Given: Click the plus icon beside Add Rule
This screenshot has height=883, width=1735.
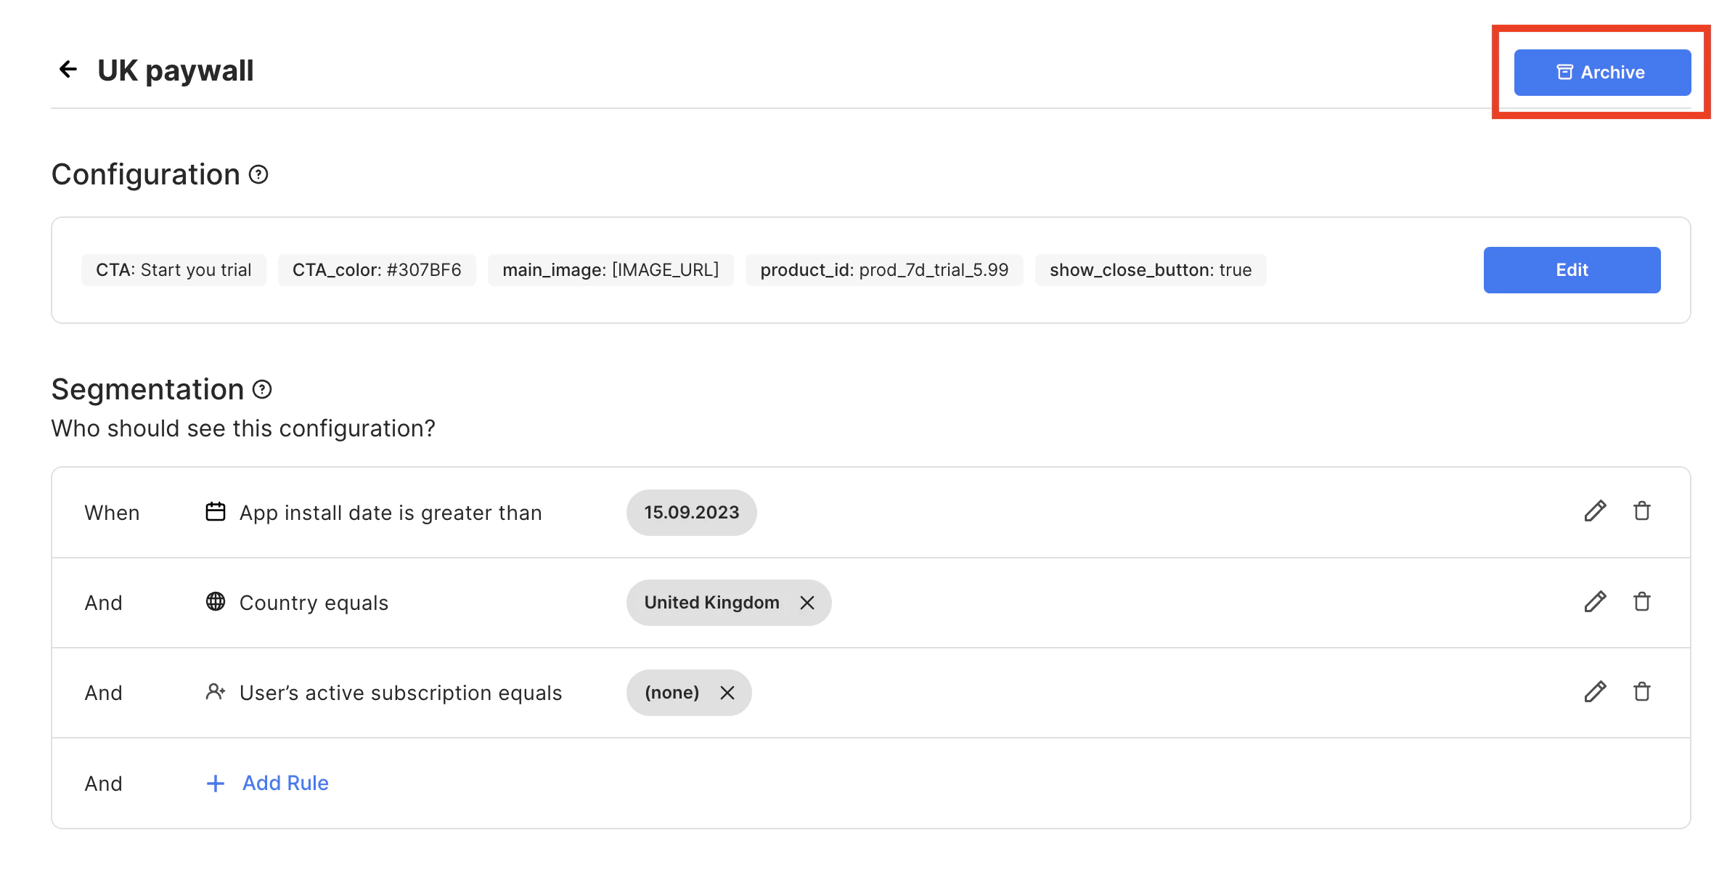Looking at the screenshot, I should [x=216, y=784].
